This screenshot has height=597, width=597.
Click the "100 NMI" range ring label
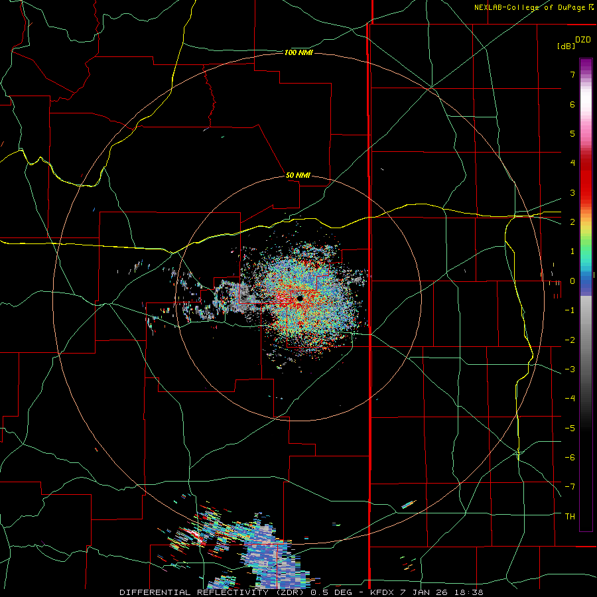click(x=298, y=52)
